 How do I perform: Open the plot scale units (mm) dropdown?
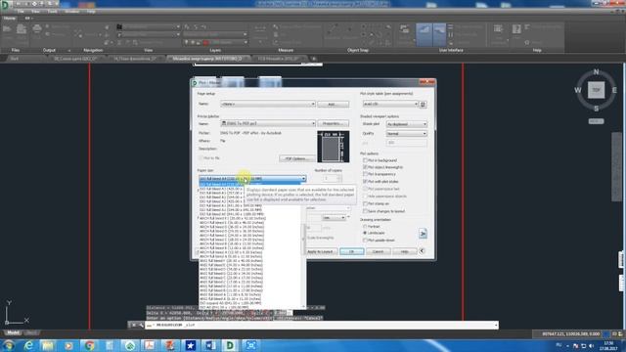coord(335,218)
